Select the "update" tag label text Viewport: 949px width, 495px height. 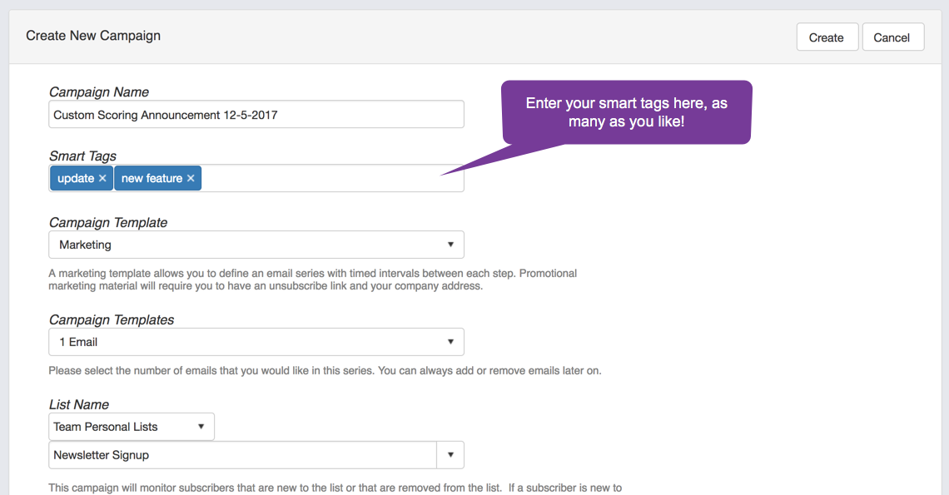(75, 178)
